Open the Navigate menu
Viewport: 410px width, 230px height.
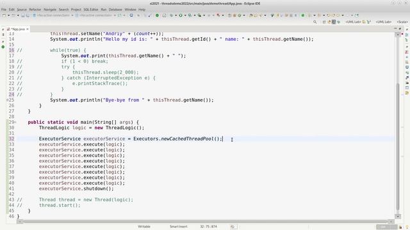pyautogui.click(x=50, y=10)
